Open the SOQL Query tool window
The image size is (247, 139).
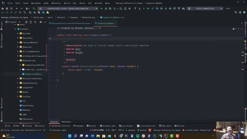(165, 126)
